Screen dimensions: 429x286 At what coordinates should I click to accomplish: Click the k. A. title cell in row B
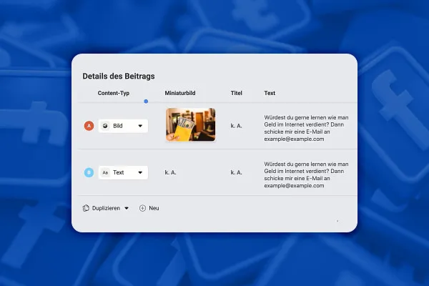pos(237,172)
